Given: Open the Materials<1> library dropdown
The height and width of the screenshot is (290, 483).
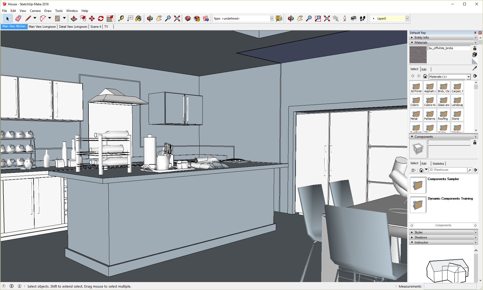Looking at the screenshot, I should point(468,77).
